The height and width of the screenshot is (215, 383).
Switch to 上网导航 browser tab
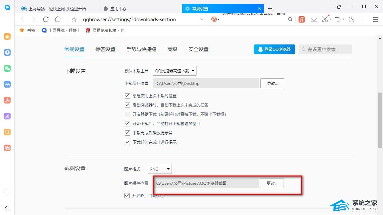(58, 9)
